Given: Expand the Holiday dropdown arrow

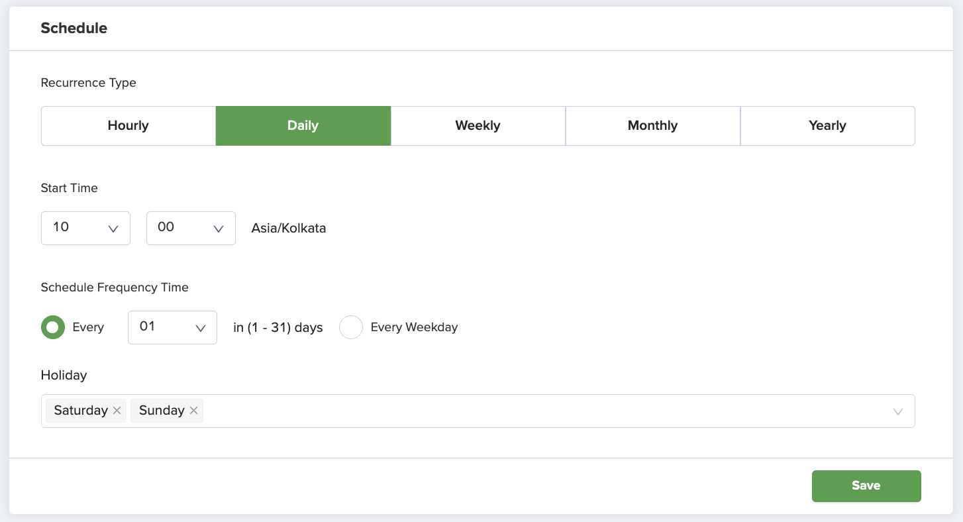Looking at the screenshot, I should pos(898,411).
